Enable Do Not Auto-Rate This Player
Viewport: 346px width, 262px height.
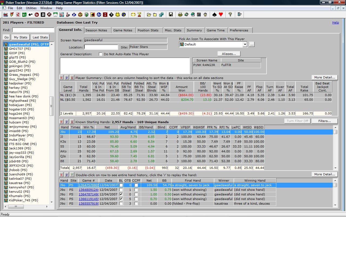[101, 54]
